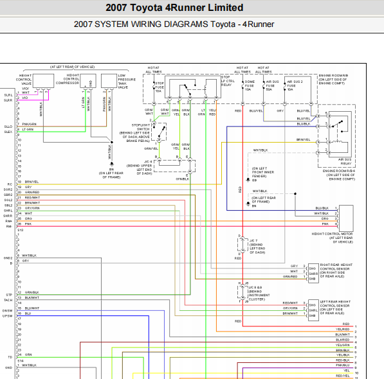The image size is (384, 379).
Task: Click the "2007 Toyota 4Runner Limited" title
Action: (x=174, y=8)
